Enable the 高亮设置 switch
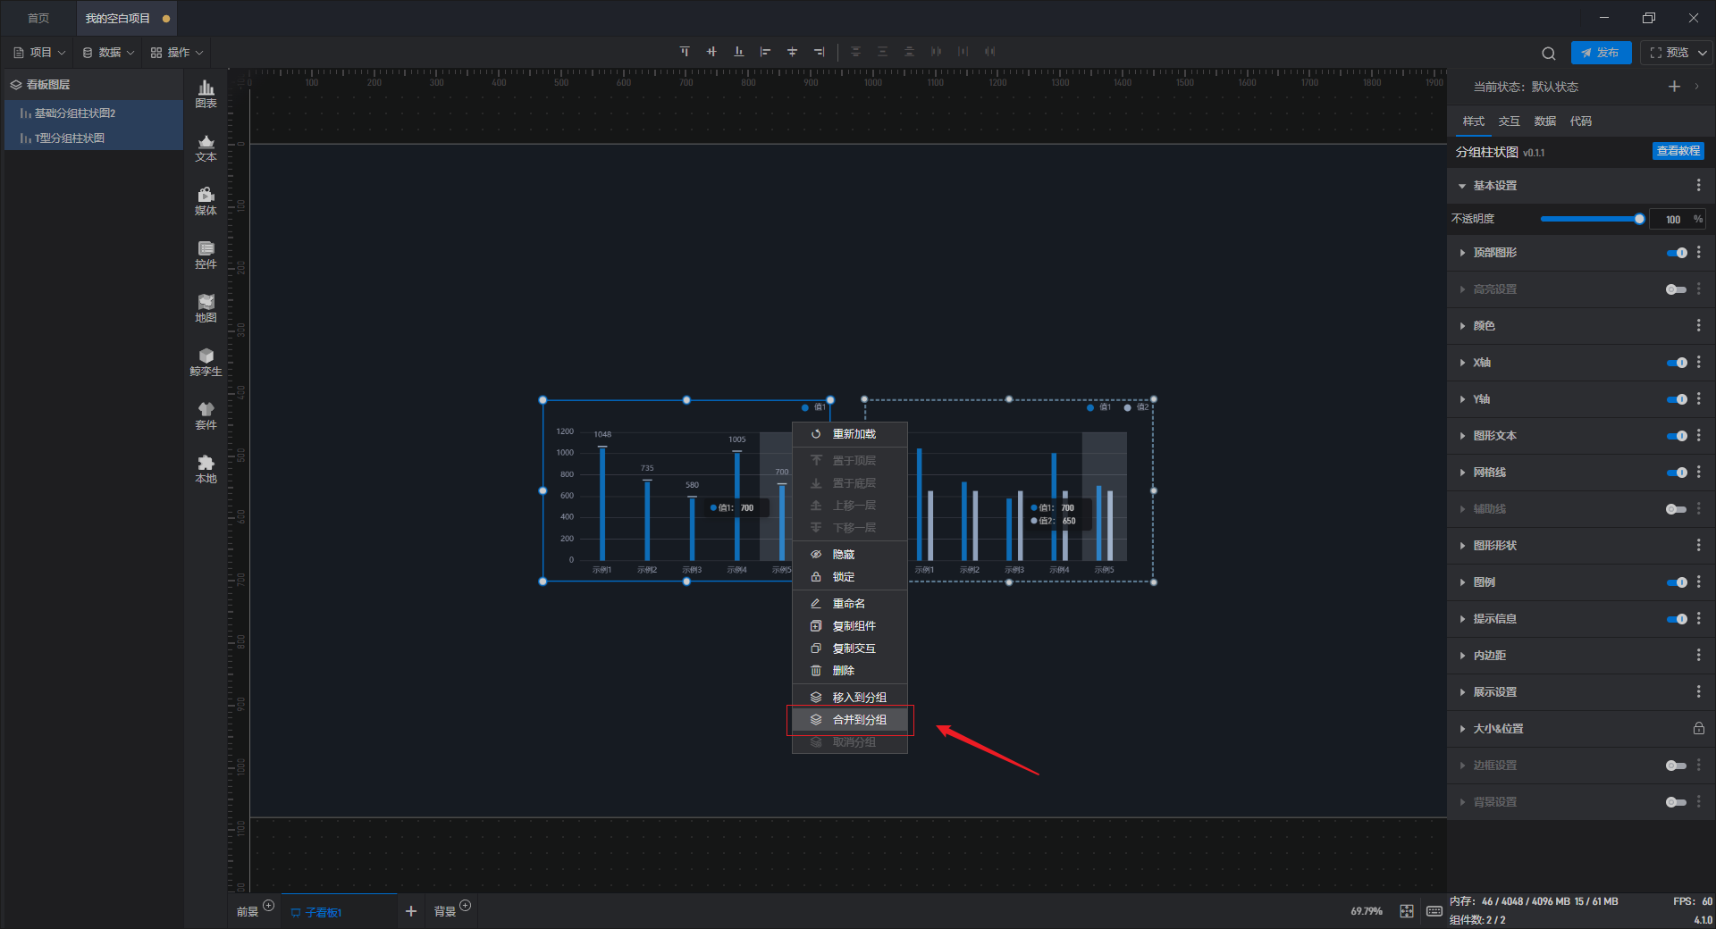Image resolution: width=1716 pixels, height=929 pixels. [1676, 289]
